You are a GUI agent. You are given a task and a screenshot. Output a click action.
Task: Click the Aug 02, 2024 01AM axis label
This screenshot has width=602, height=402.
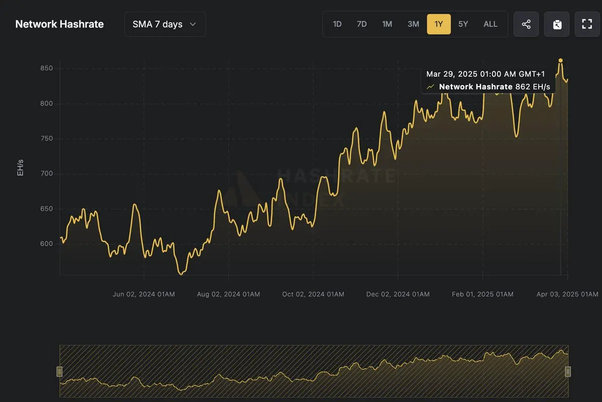[229, 294]
